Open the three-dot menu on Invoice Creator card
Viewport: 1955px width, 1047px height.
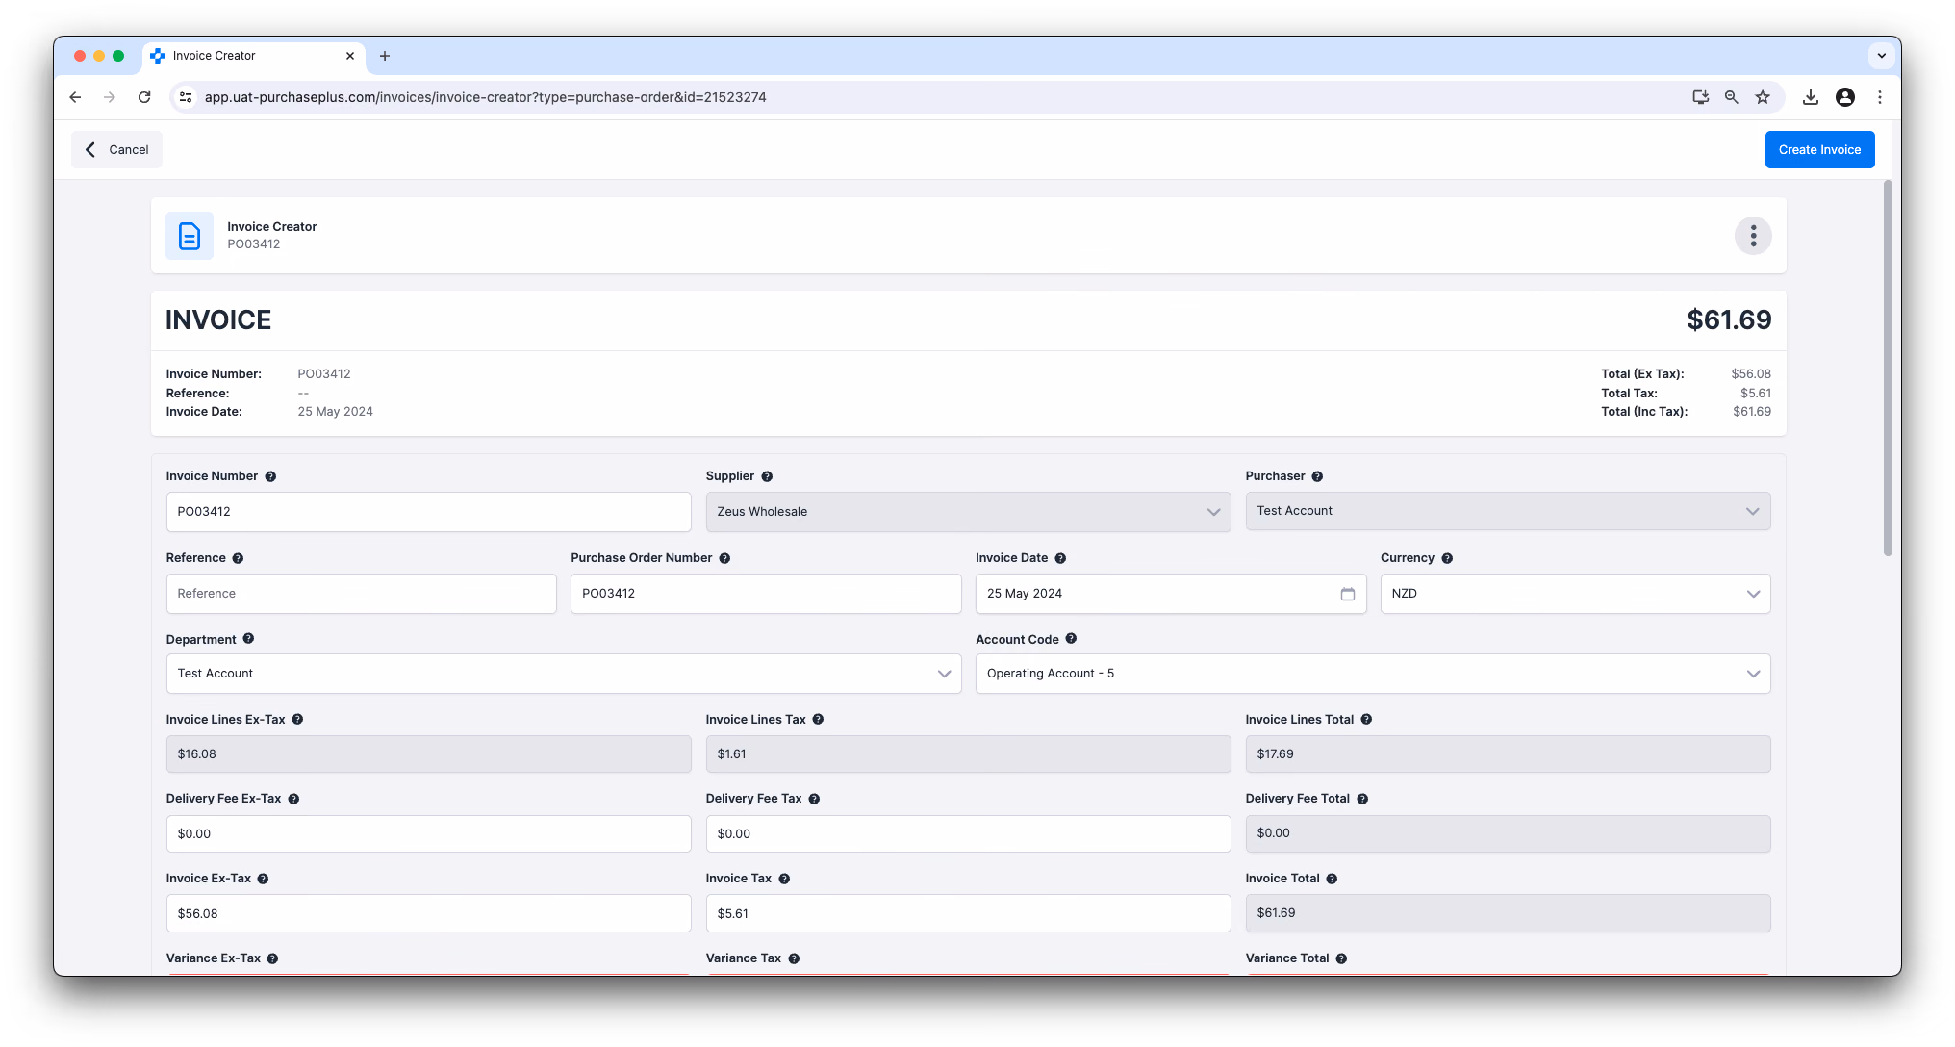tap(1753, 236)
